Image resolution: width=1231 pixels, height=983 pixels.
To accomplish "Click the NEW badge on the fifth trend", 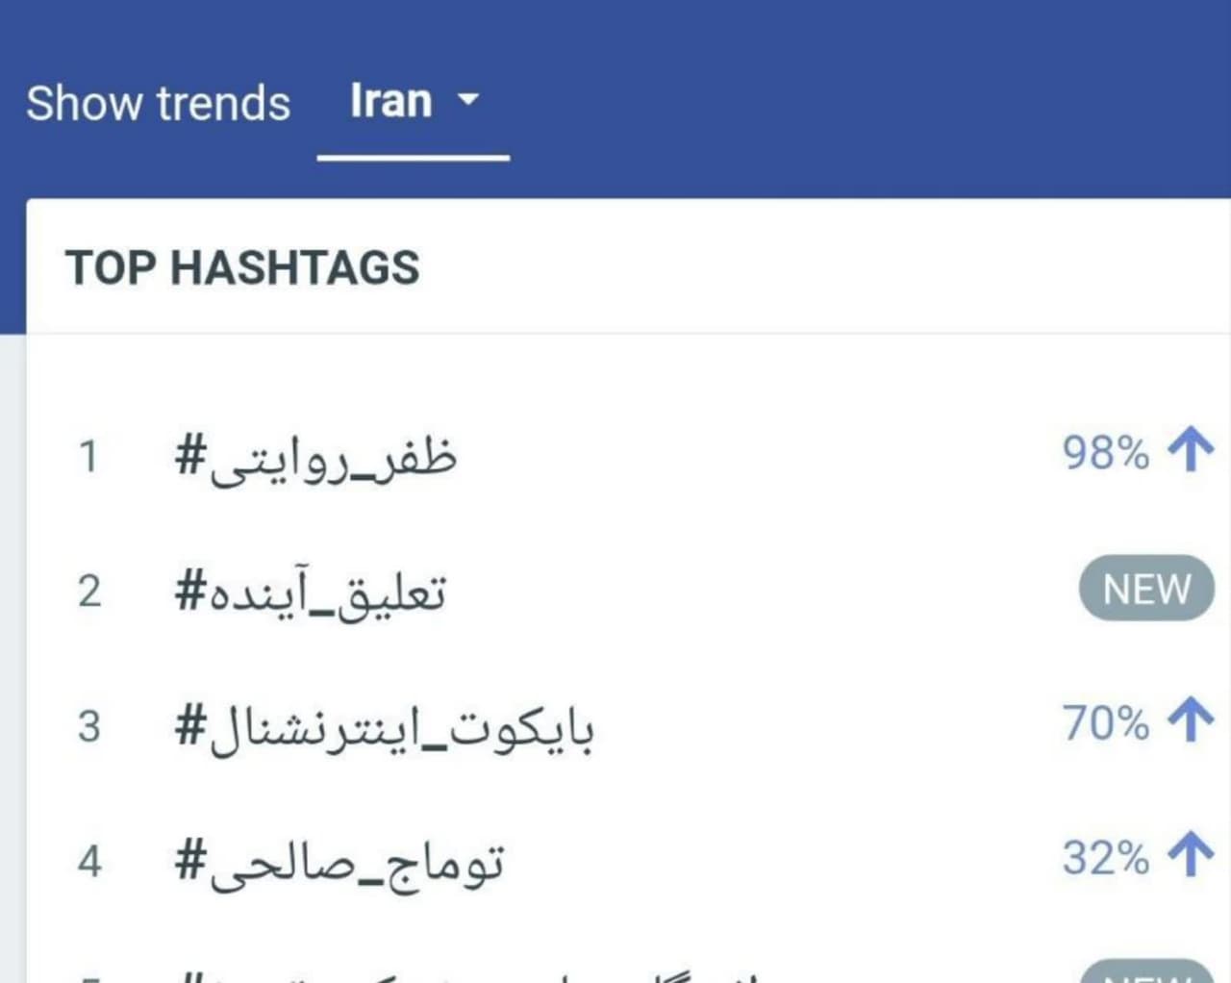I will 1145,976.
